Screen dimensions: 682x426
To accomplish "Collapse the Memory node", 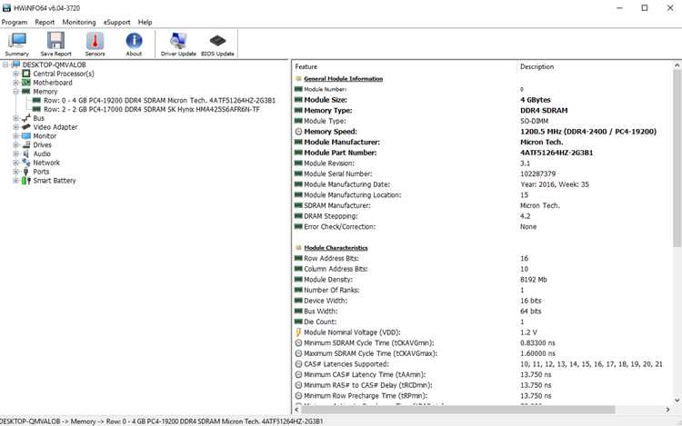I will [15, 92].
